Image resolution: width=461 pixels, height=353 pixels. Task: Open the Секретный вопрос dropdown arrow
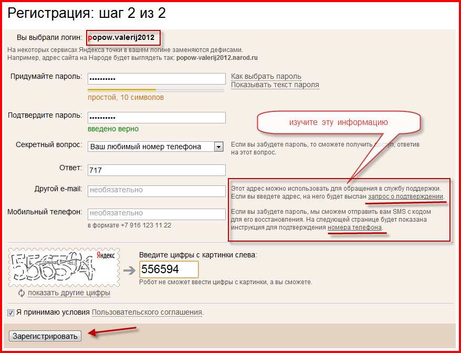click(x=218, y=147)
